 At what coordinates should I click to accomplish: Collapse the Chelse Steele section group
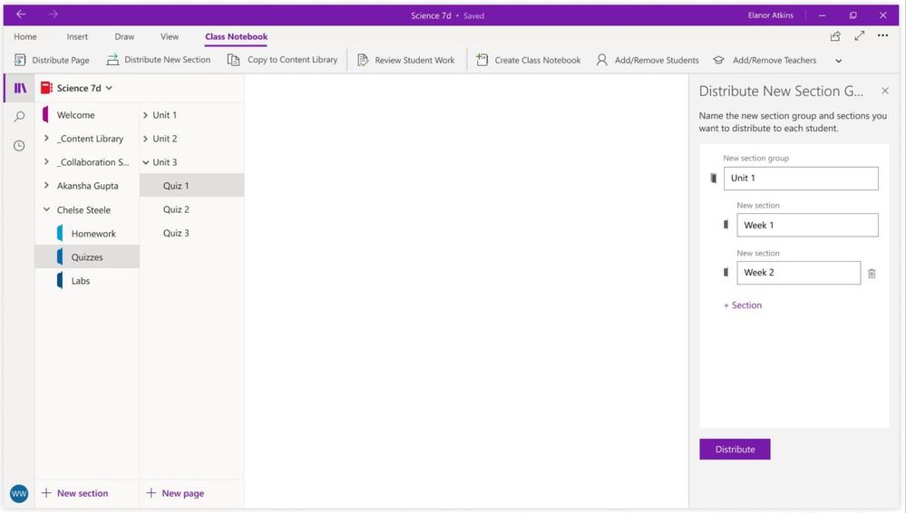click(46, 209)
